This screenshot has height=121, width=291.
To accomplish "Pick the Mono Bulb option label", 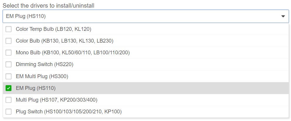I will point(73,53).
